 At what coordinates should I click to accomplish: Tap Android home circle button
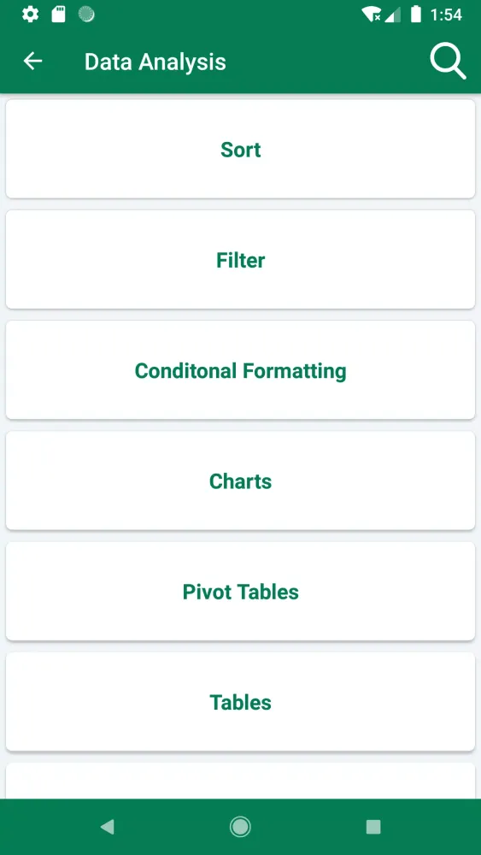click(x=240, y=827)
